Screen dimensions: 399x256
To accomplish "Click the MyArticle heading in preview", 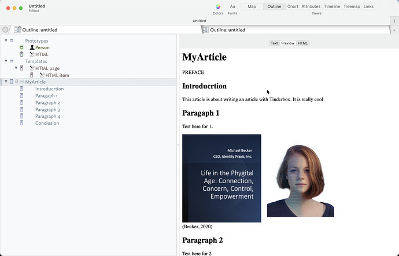I will (204, 57).
